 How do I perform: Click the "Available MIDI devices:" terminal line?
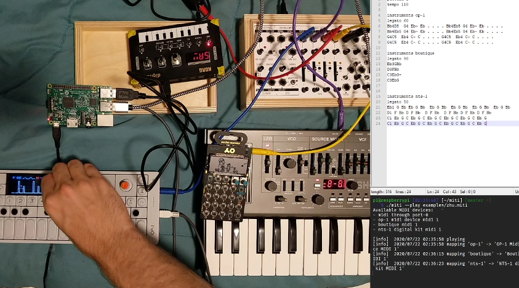click(403, 210)
